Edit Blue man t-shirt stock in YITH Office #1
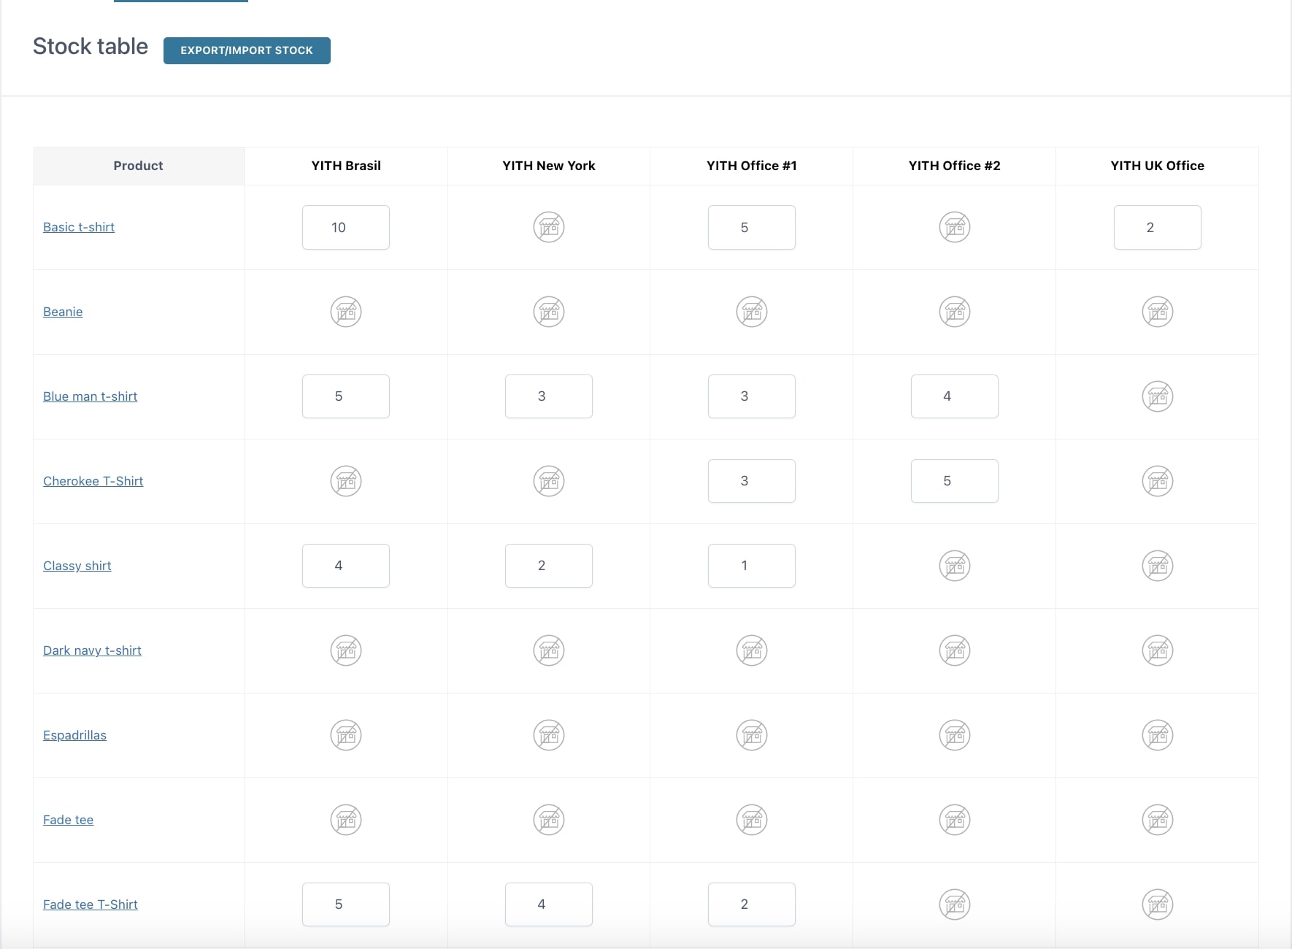 [752, 396]
